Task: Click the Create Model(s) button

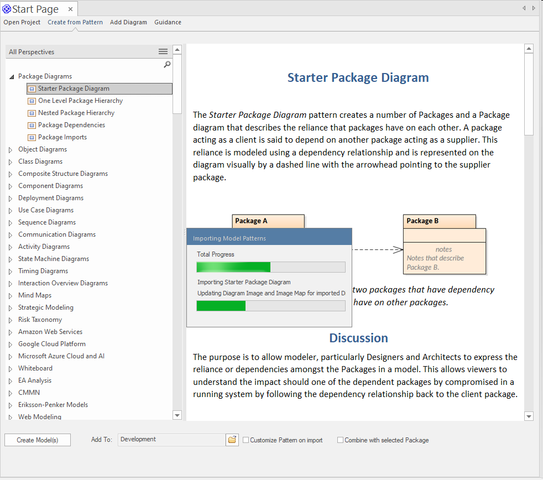Action: coord(38,440)
